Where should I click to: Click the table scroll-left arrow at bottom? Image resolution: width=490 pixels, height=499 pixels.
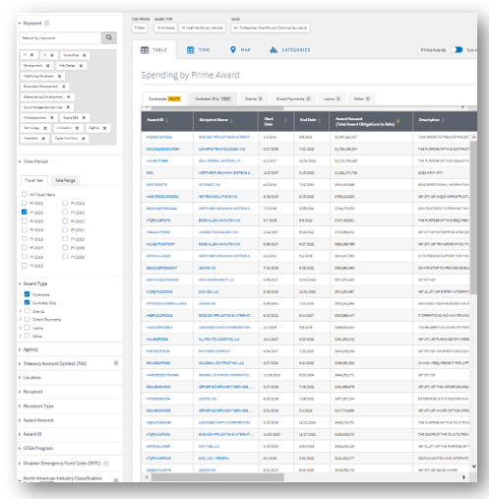[147, 477]
